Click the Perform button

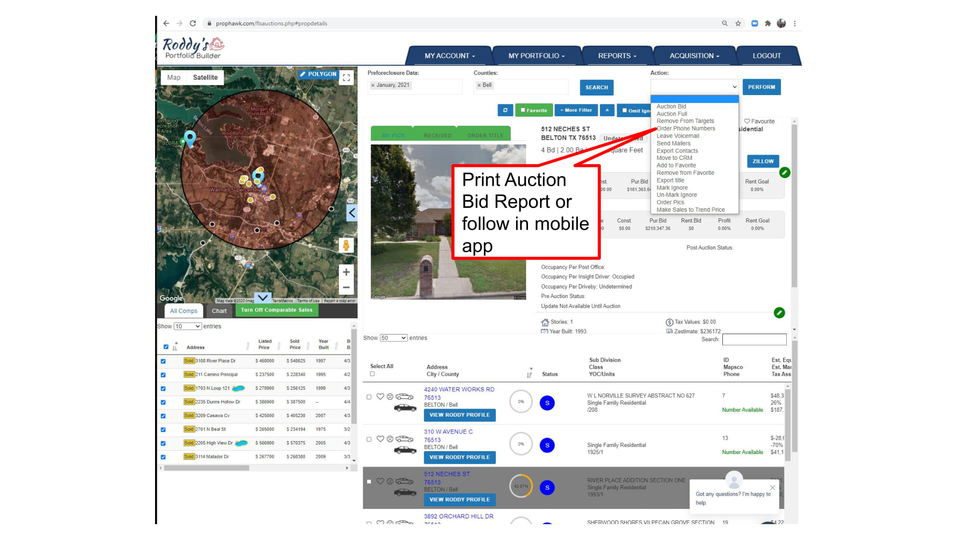pyautogui.click(x=761, y=87)
